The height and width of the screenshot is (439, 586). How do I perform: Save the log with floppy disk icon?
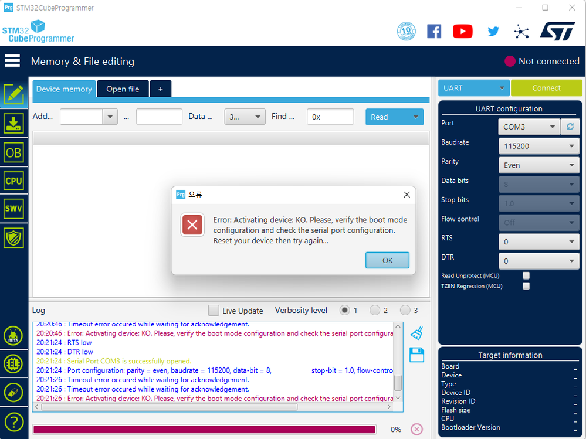tap(416, 355)
